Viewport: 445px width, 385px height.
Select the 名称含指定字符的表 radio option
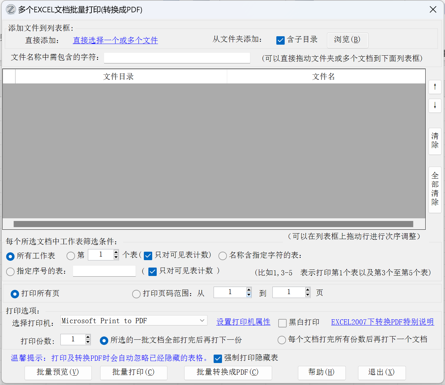pyautogui.click(x=223, y=256)
